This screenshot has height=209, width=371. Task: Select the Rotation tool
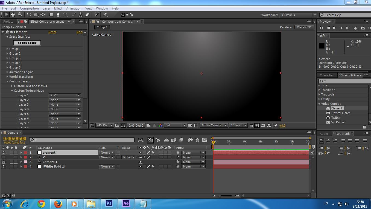point(29,15)
